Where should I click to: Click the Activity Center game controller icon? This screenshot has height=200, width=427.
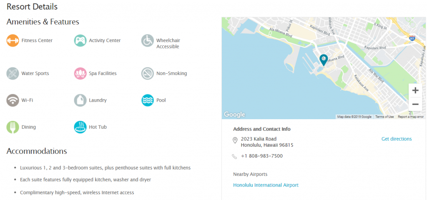(80, 40)
